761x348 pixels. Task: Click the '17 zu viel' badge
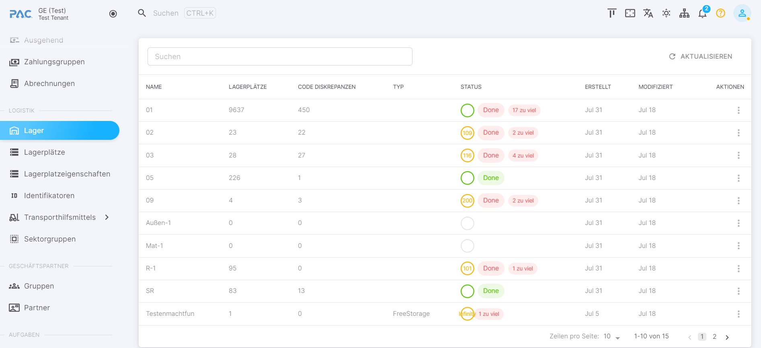[x=524, y=110]
